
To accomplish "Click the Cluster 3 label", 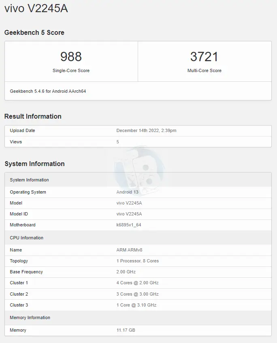I will coord(19,305).
